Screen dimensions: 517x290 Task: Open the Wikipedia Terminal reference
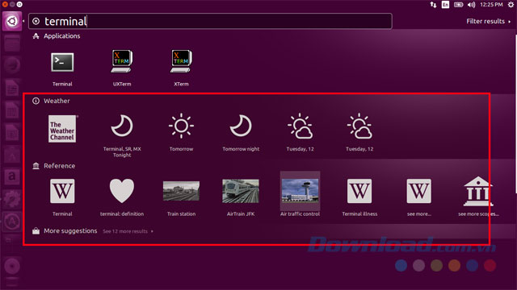point(62,191)
